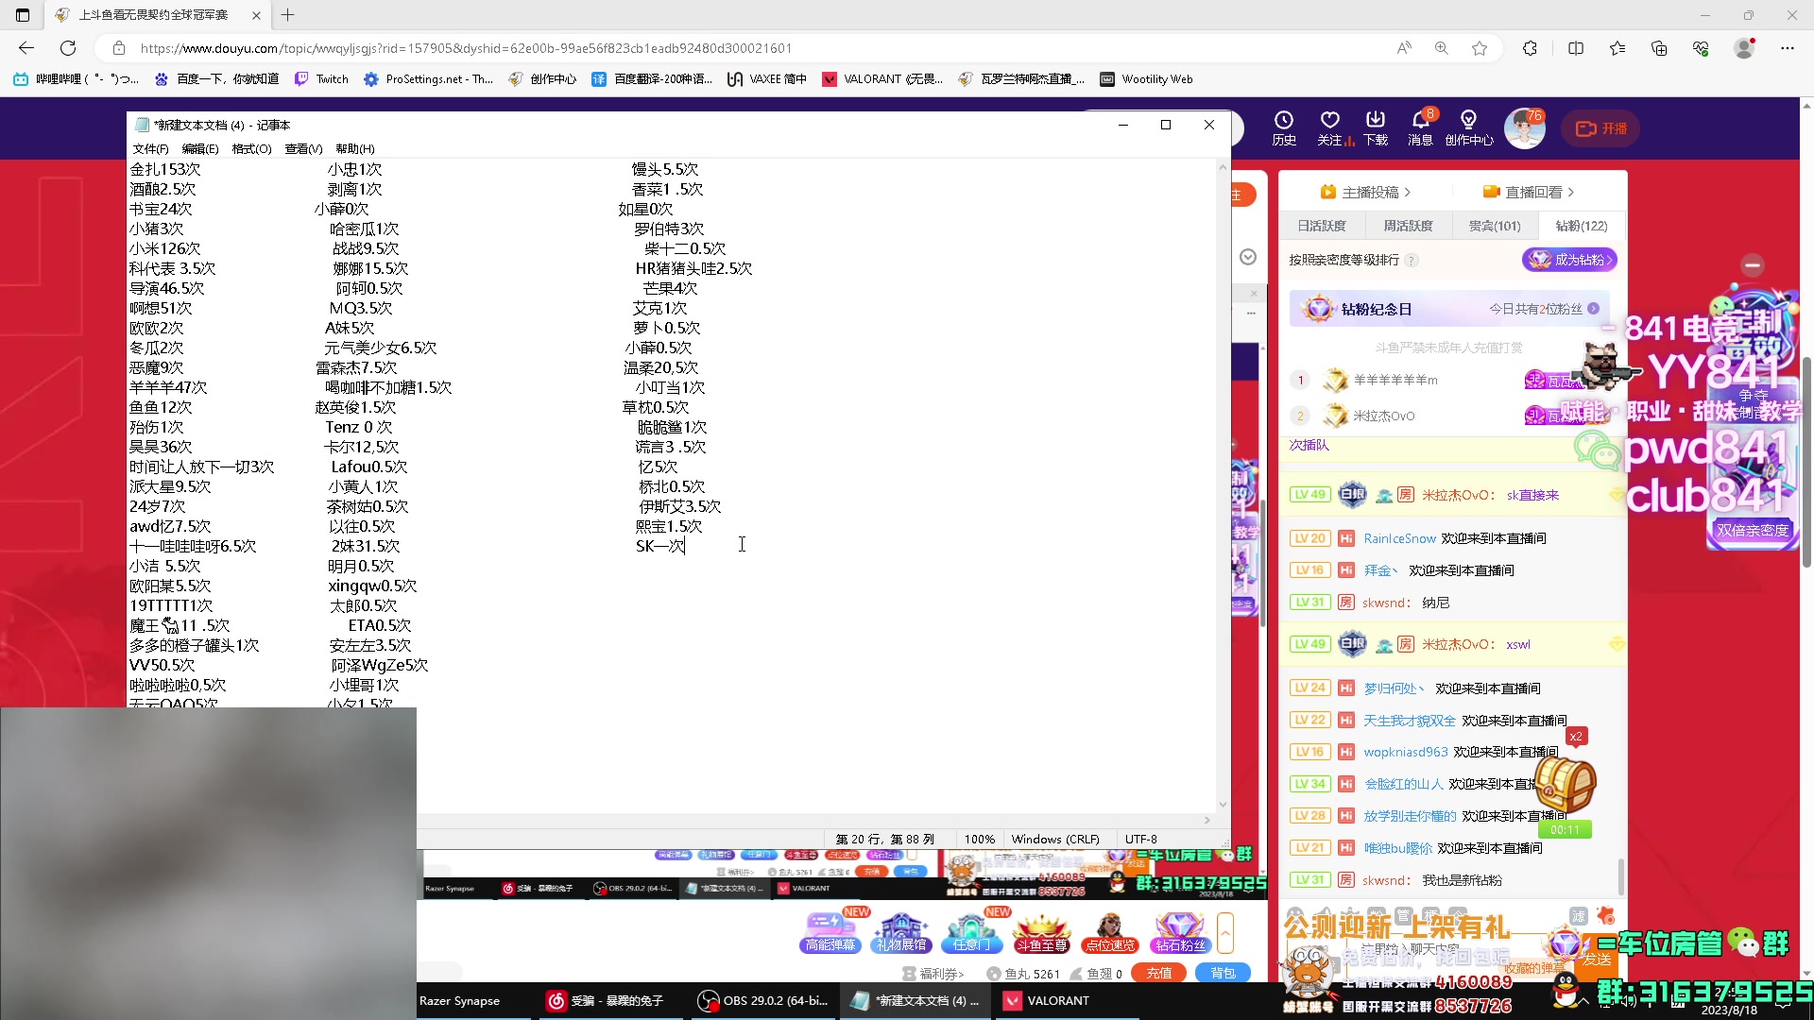The image size is (1814, 1020).
Task: Click the 成为钻粉 become-diamond-fan link
Action: point(1568,259)
